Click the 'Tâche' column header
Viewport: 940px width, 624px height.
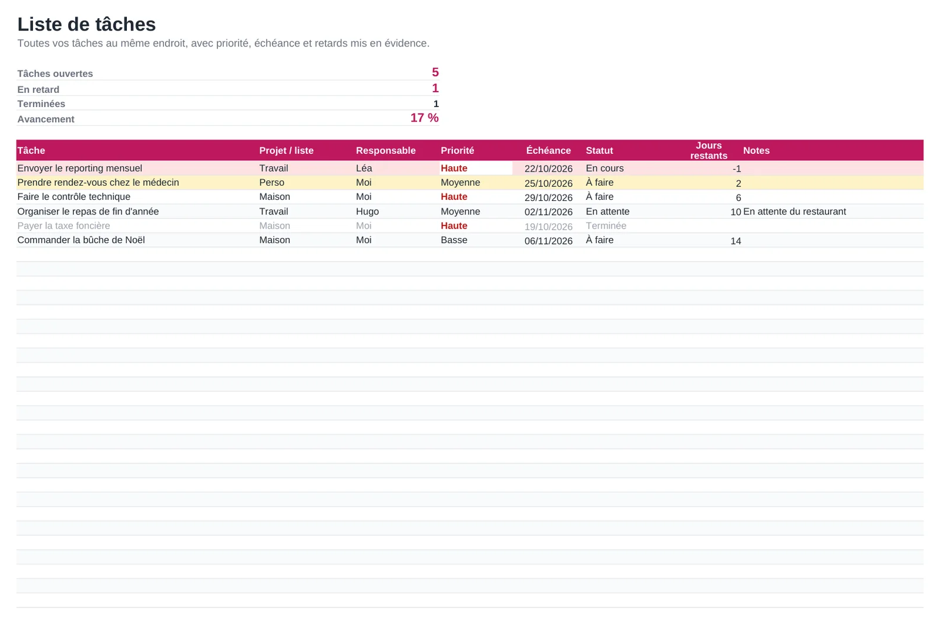[x=31, y=150]
